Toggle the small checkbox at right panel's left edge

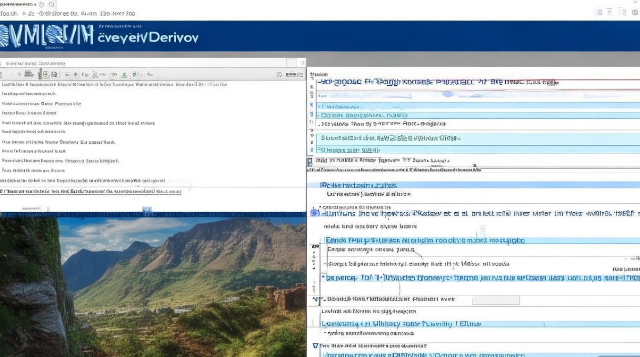point(310,162)
